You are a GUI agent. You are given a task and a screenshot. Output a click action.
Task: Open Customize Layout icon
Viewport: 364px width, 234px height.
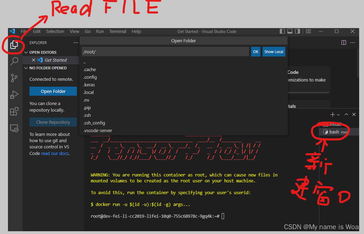(309, 31)
